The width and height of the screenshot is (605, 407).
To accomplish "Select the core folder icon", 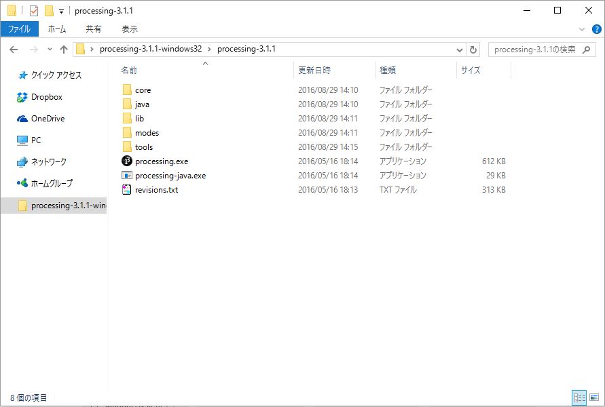I will tap(127, 90).
